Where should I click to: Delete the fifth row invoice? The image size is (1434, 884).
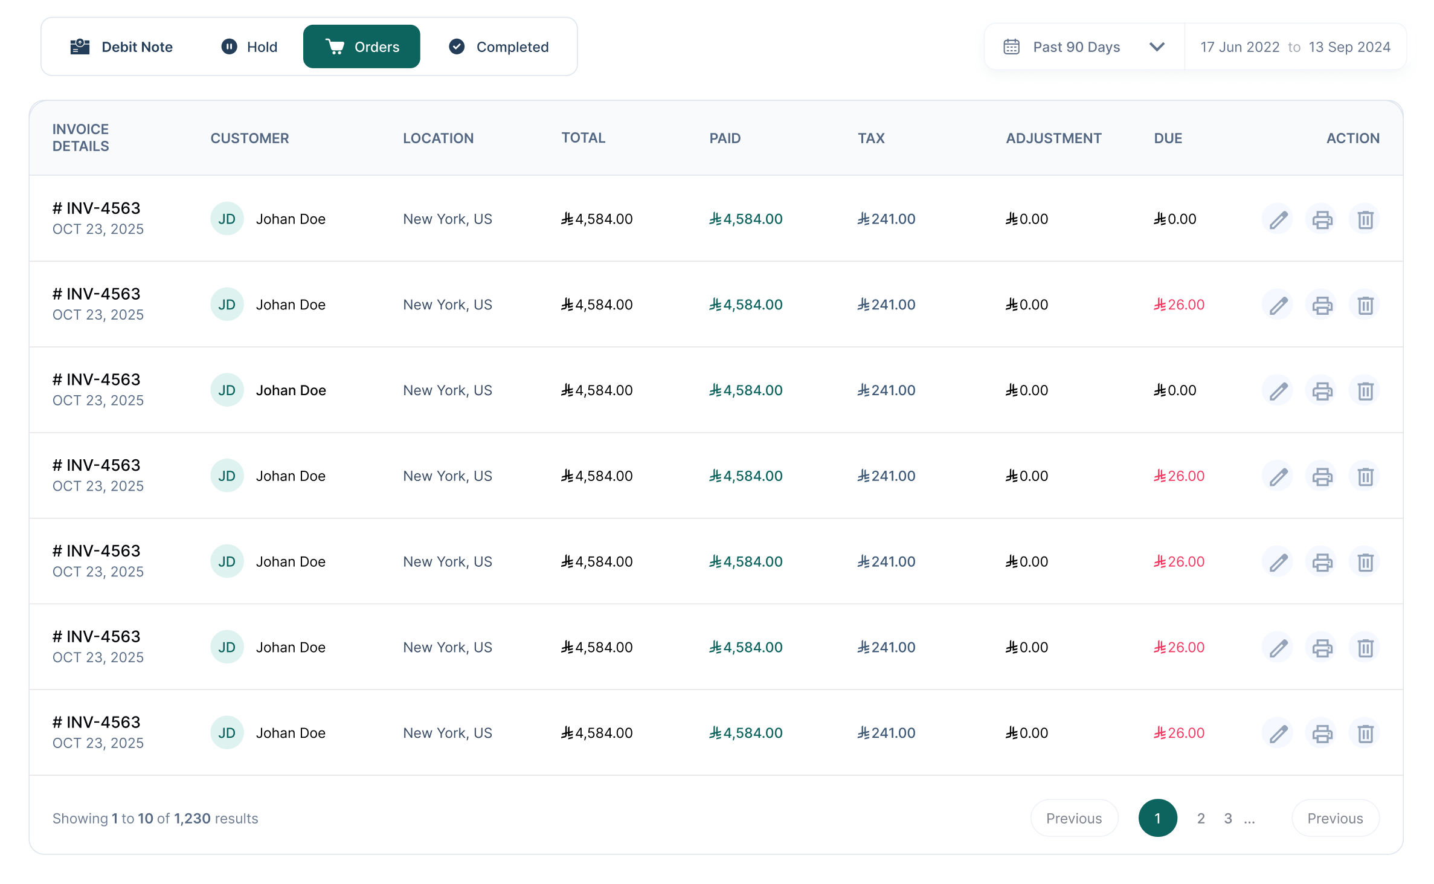point(1365,563)
